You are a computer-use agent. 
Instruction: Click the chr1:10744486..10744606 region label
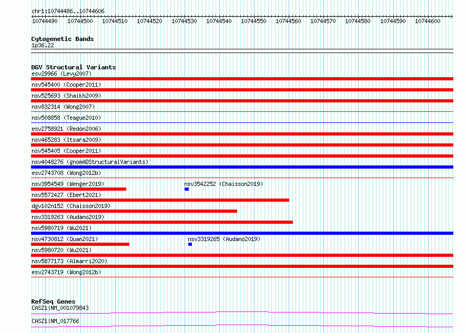68,11
